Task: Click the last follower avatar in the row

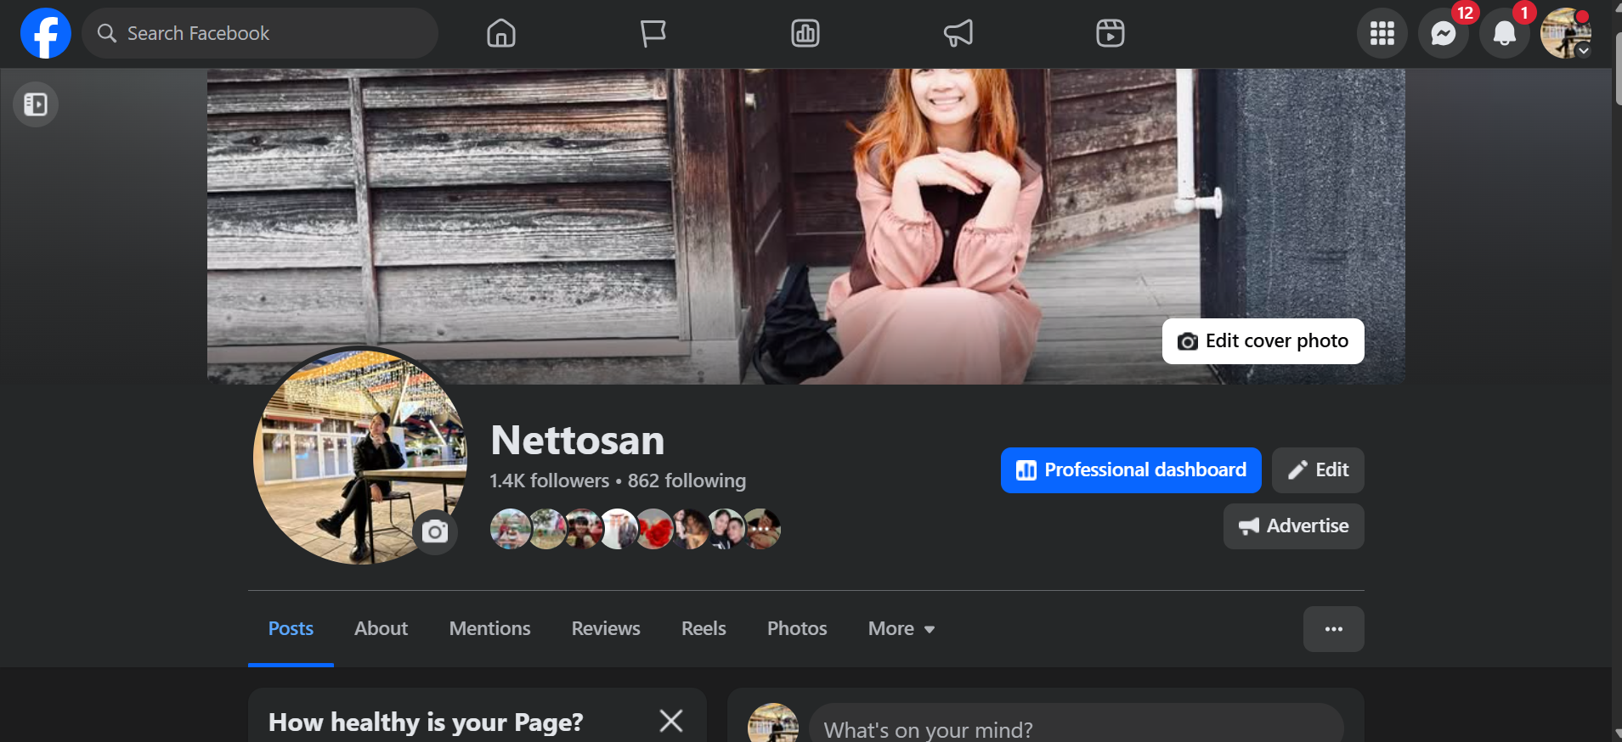Action: 761,529
